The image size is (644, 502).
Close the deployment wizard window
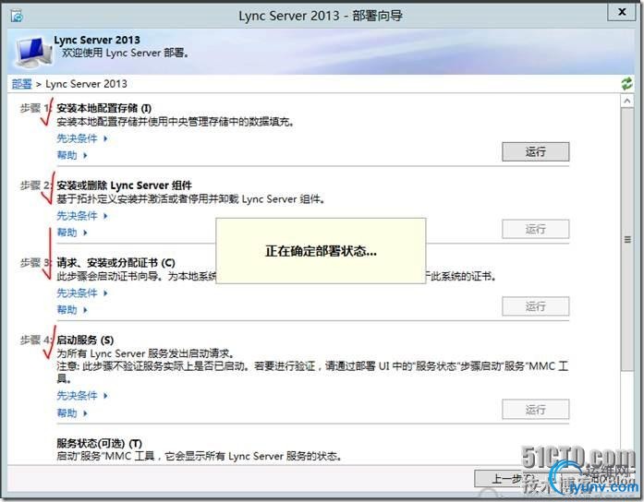[x=622, y=12]
